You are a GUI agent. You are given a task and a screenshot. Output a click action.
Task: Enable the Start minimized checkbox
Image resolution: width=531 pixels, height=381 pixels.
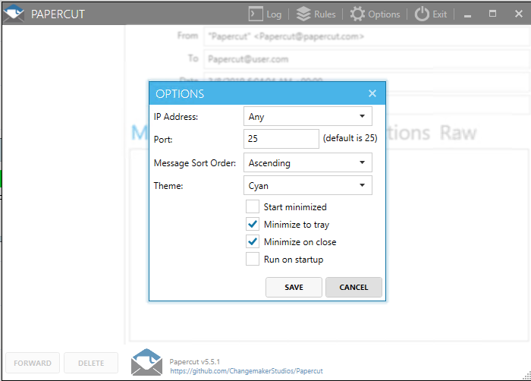point(253,206)
